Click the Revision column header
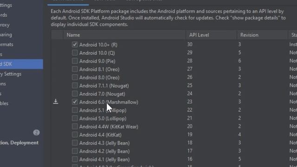Image resolution: width=297 pixels, height=167 pixels. click(x=262, y=35)
